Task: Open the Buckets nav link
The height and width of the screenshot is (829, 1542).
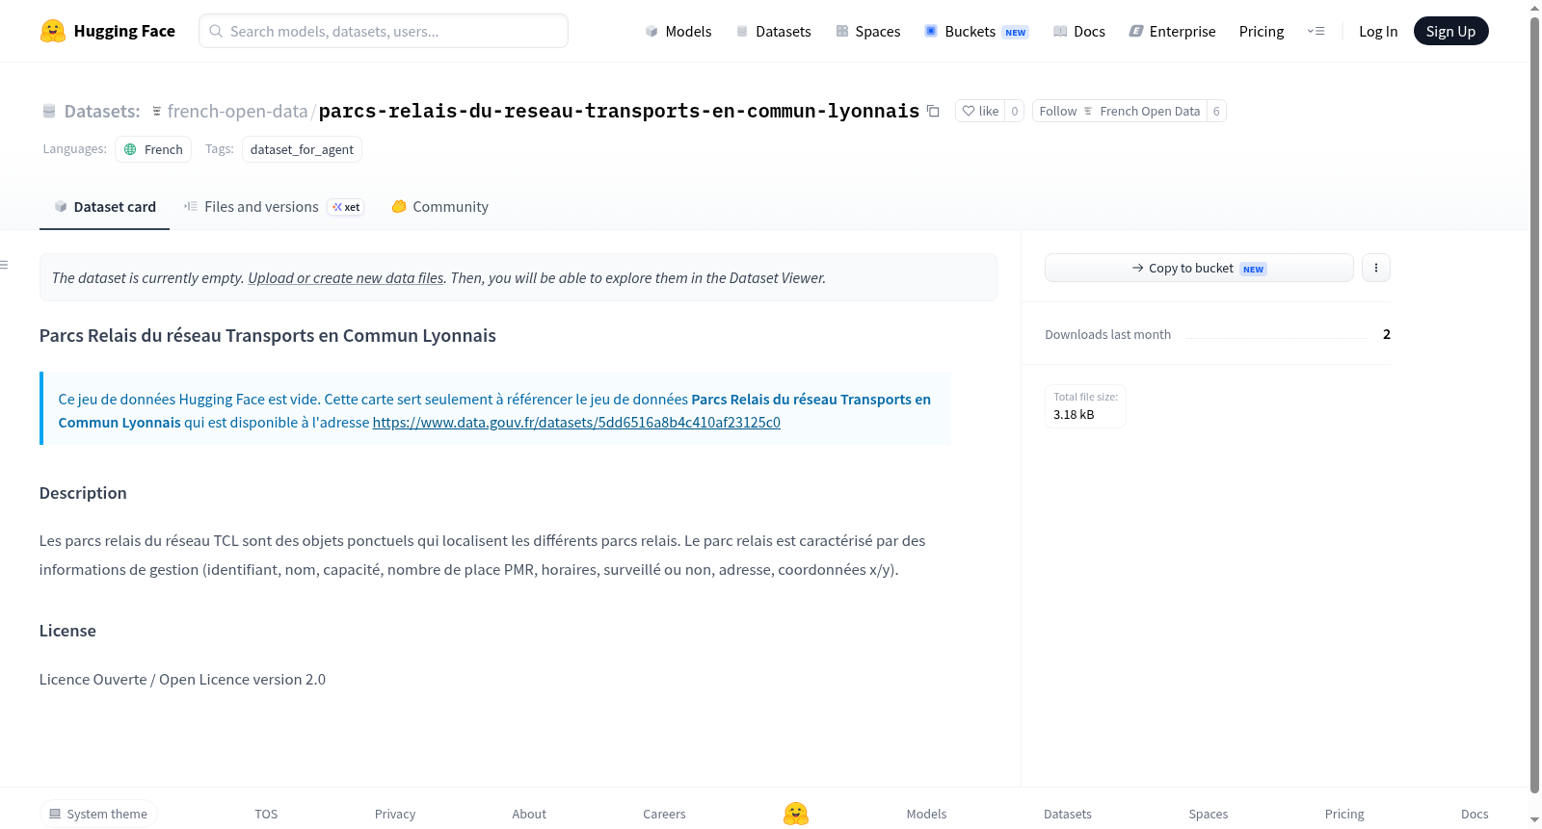Action: [976, 31]
